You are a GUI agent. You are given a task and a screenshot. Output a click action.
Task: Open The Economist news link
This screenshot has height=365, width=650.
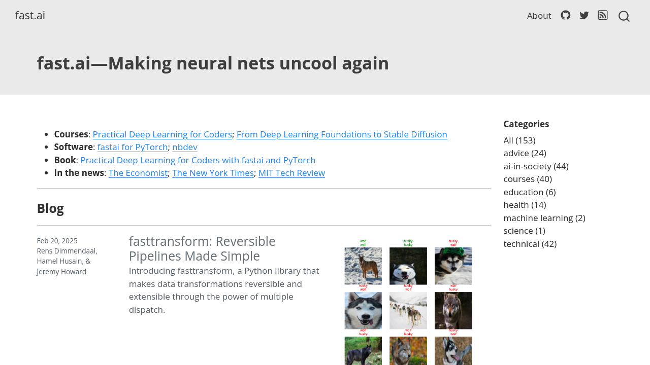(138, 173)
